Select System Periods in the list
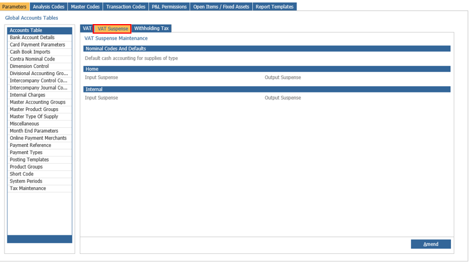 coord(26,181)
